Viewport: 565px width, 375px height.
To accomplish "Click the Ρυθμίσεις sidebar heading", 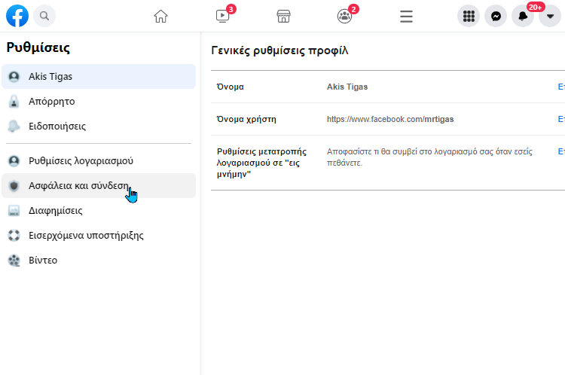I will point(38,47).
